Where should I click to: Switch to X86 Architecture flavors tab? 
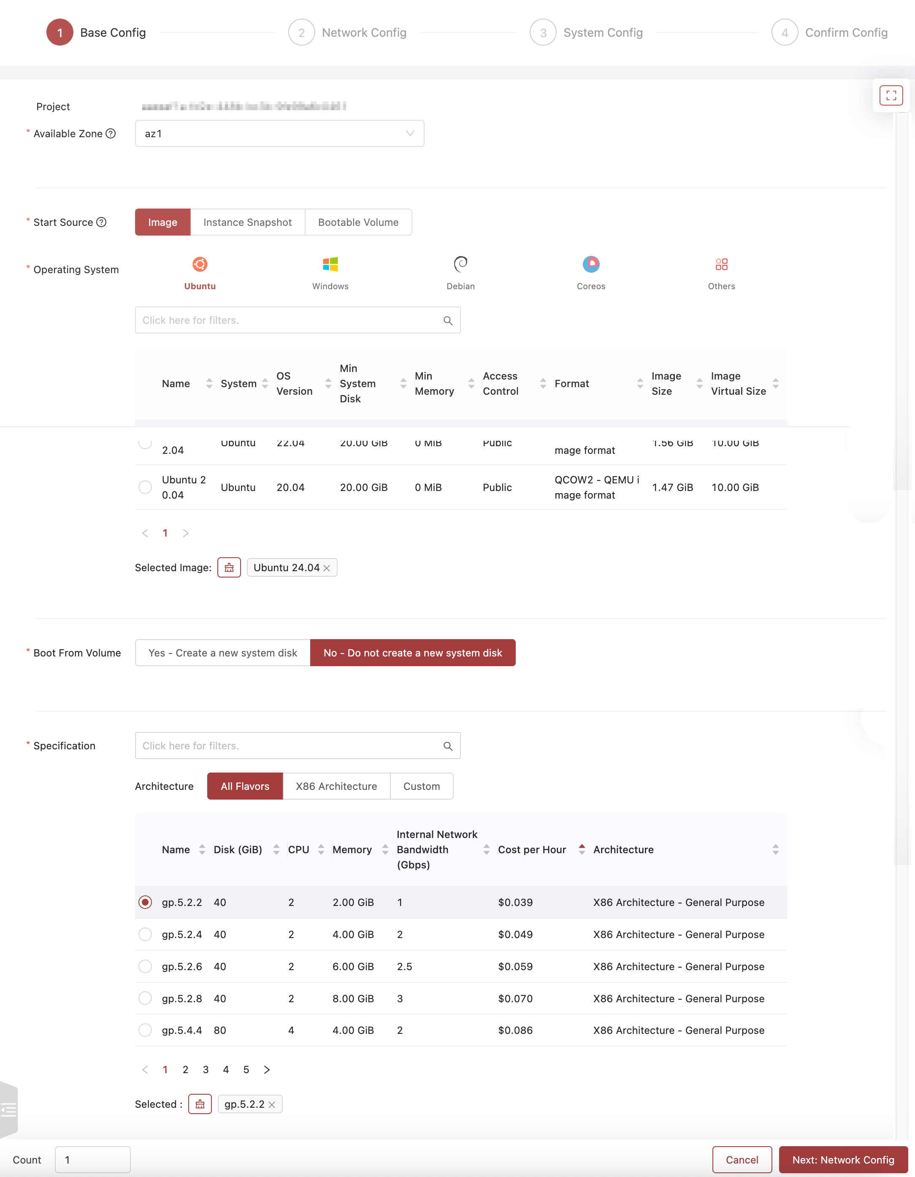coord(336,786)
